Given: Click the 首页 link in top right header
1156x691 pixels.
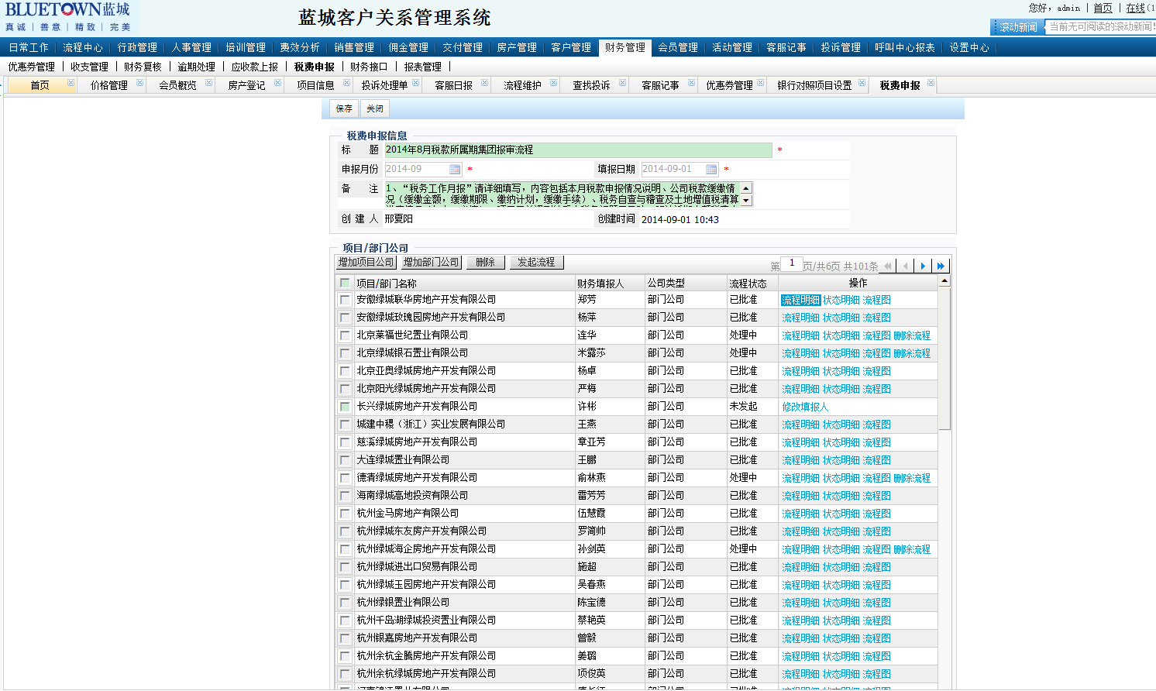Looking at the screenshot, I should tap(1103, 8).
